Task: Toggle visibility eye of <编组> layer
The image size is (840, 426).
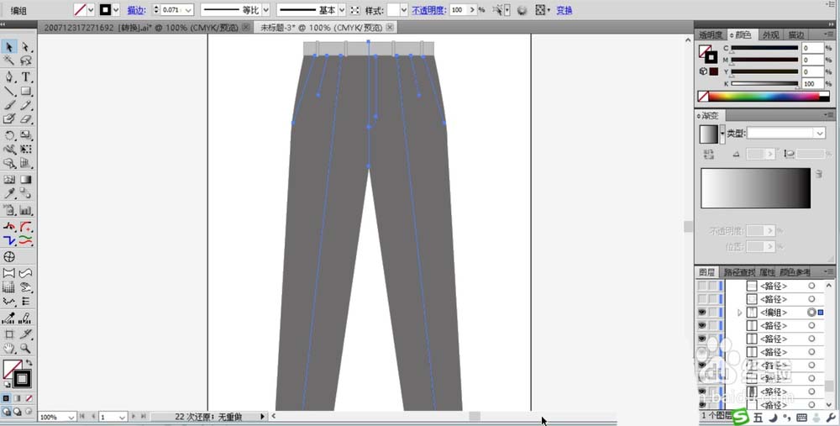Action: pos(701,312)
